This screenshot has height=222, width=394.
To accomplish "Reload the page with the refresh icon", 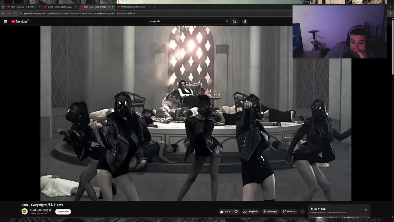I will pos(14,14).
